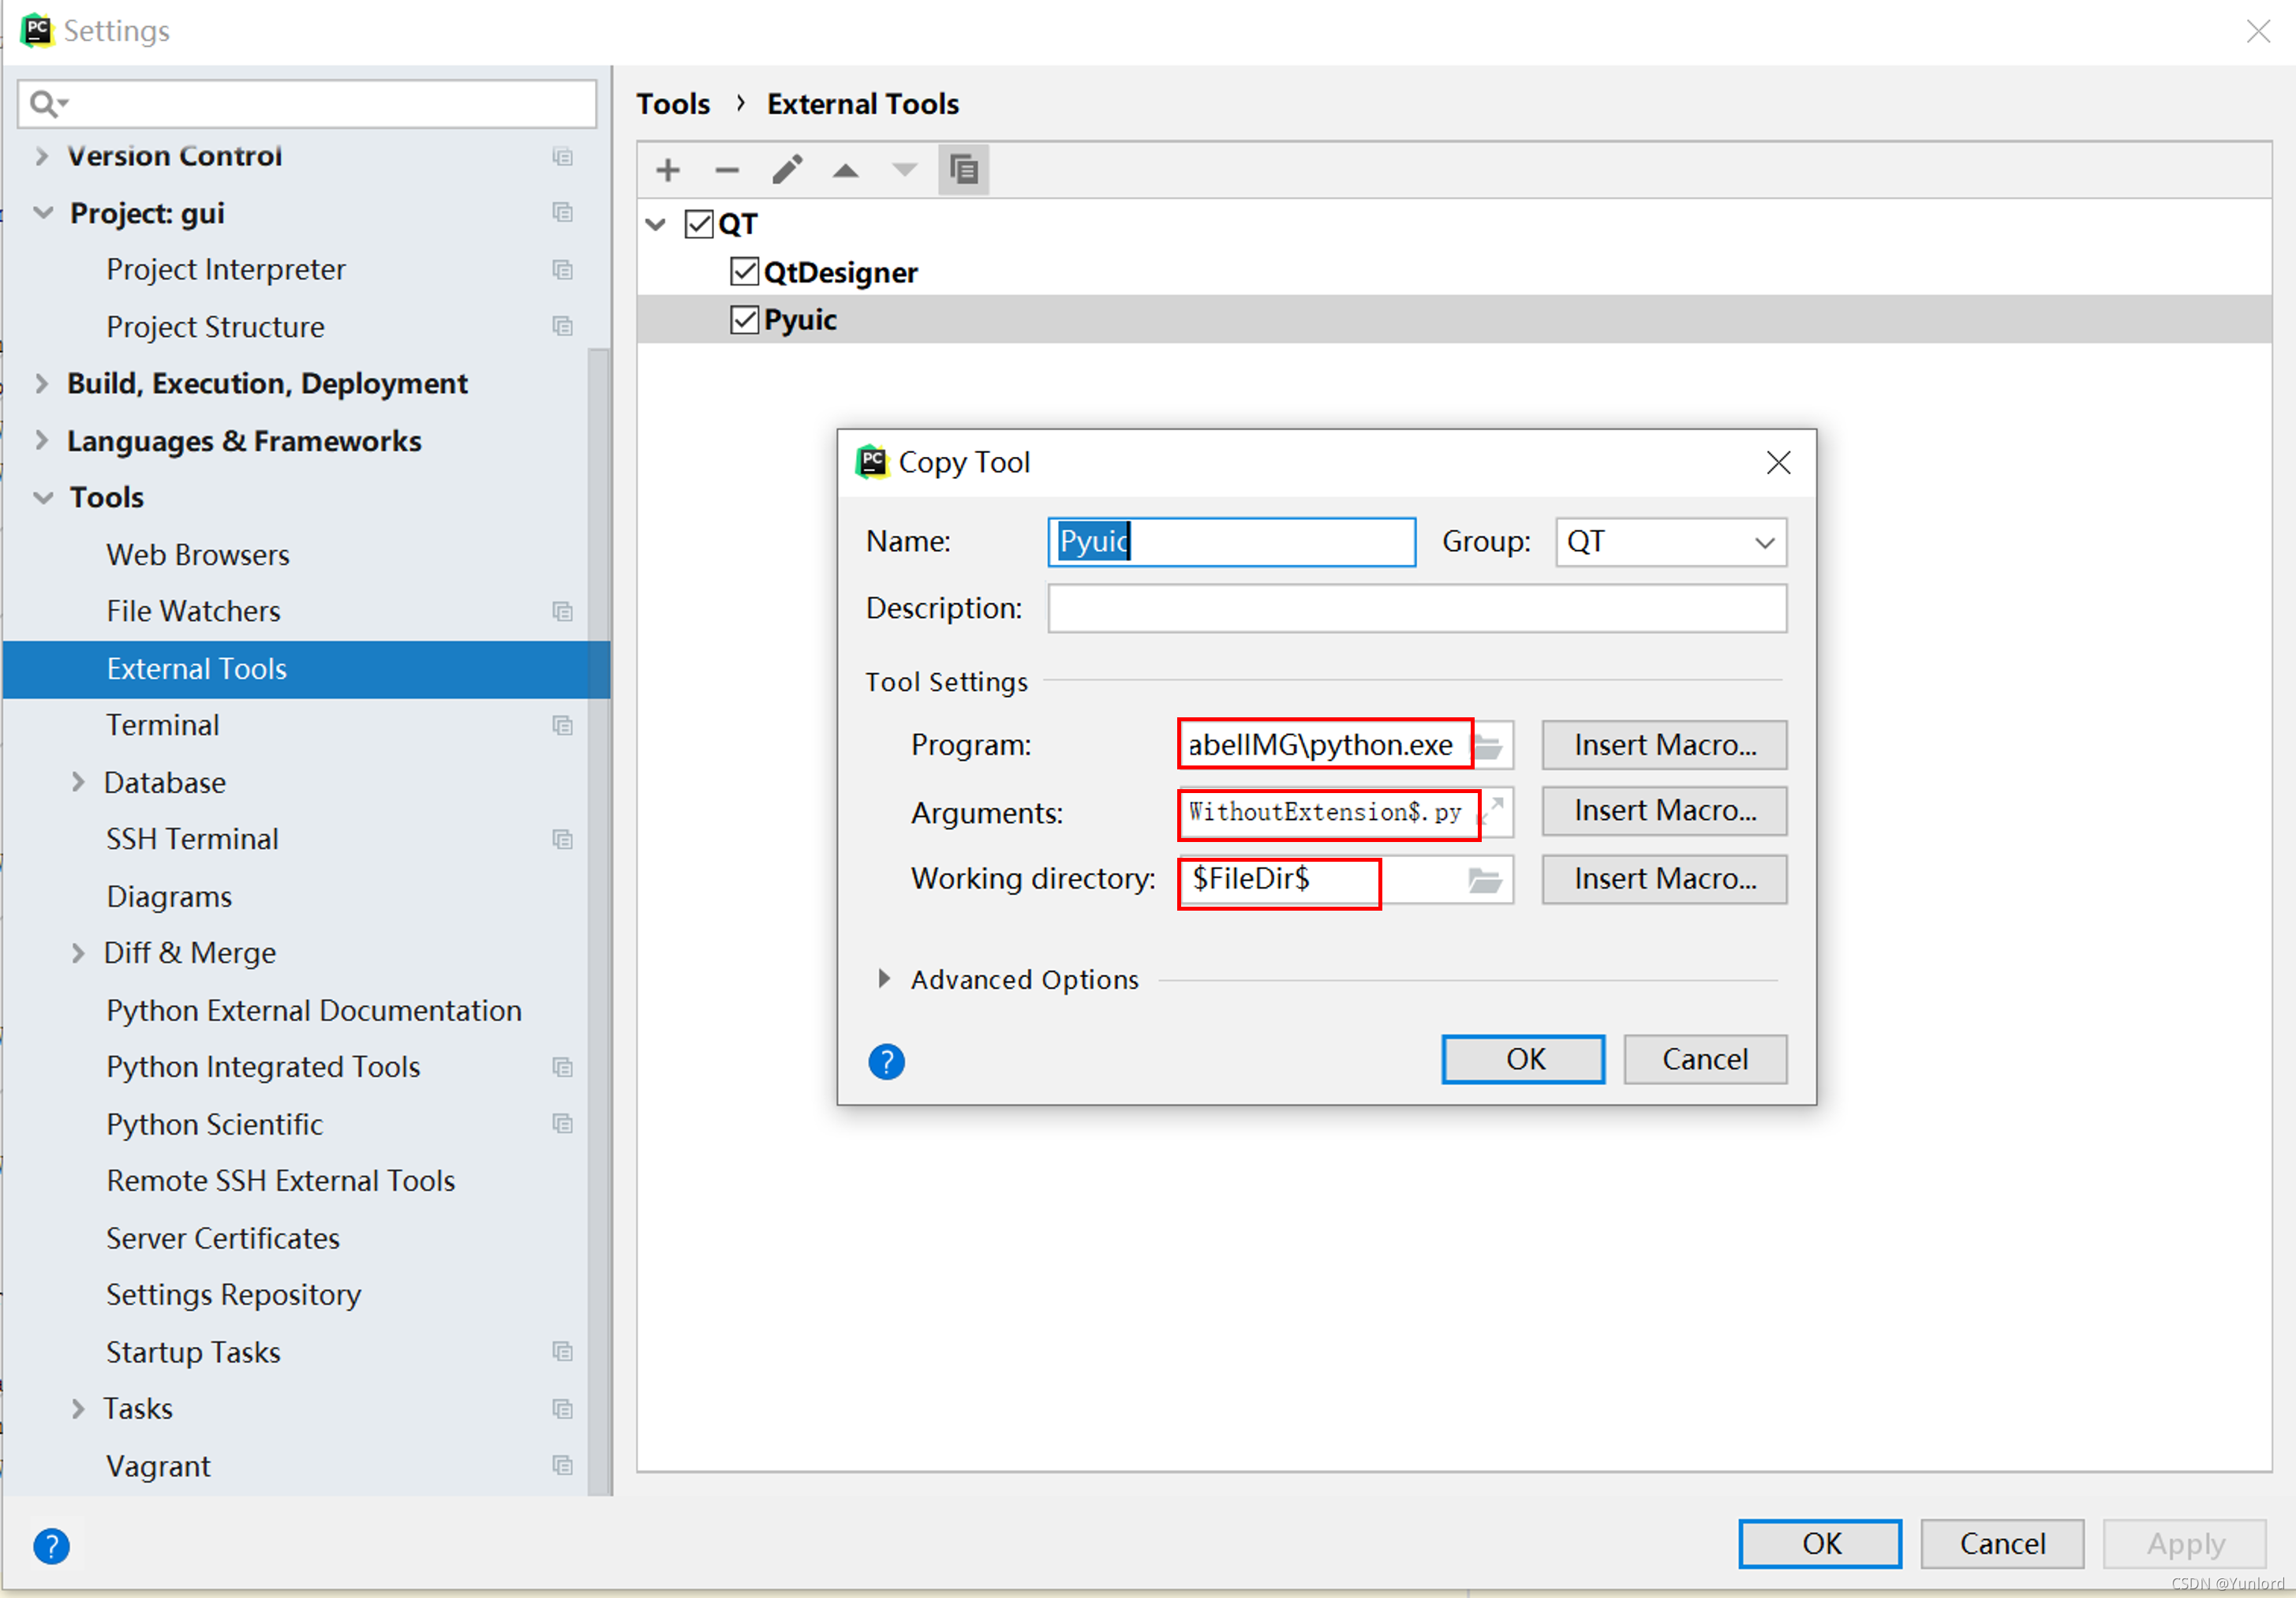Click the Remove tool minus icon
This screenshot has height=1598, width=2296.
(x=727, y=170)
